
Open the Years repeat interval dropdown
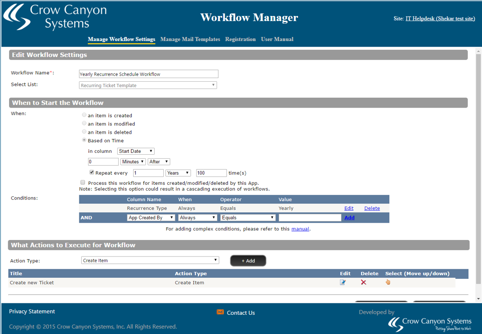(178, 173)
